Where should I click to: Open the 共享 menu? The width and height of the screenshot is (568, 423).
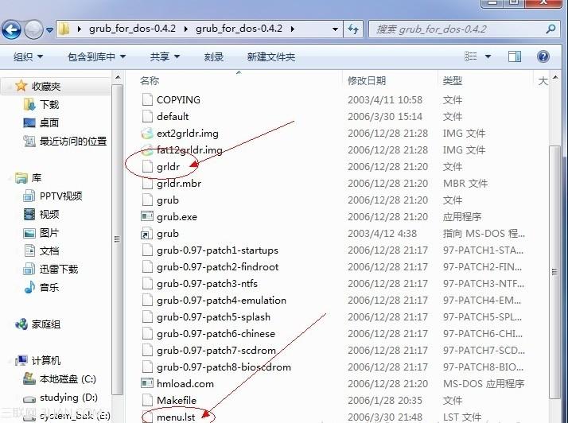point(165,57)
